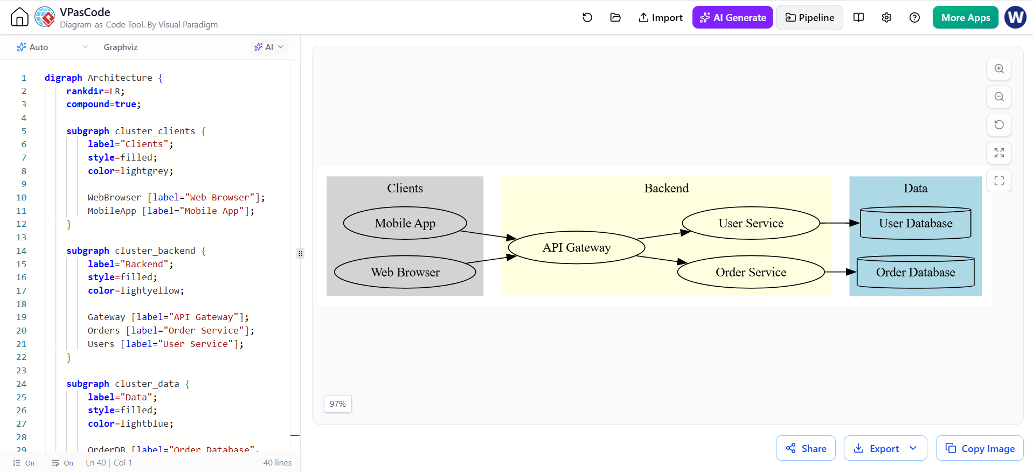Zoom out on the diagram preview
This screenshot has width=1033, height=472.
(999, 97)
